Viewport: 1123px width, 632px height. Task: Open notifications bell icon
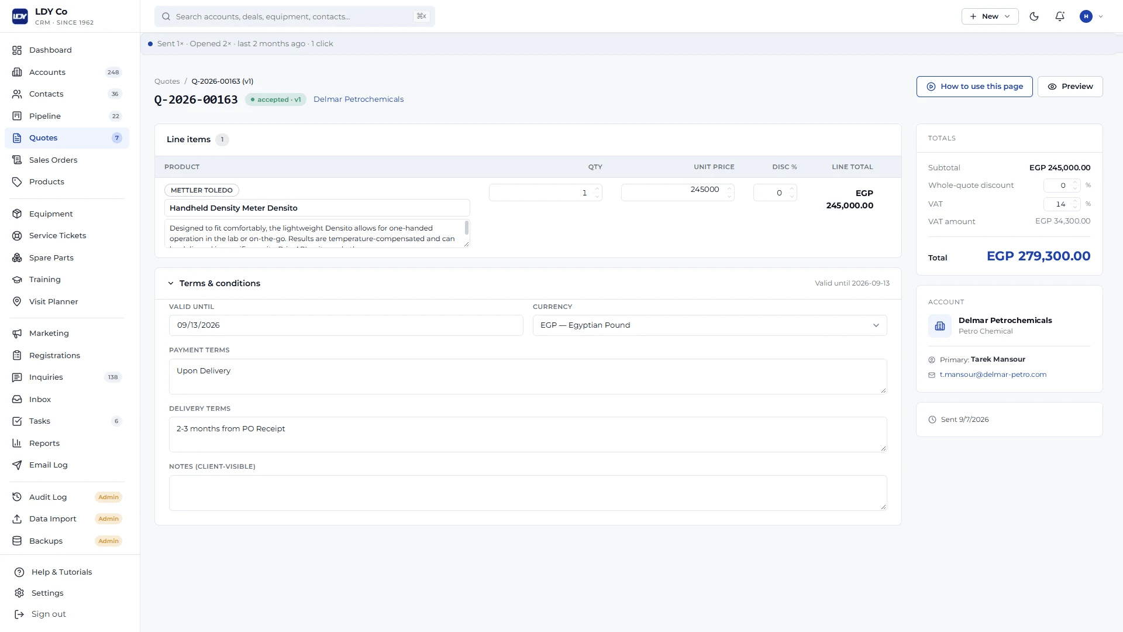[1060, 16]
